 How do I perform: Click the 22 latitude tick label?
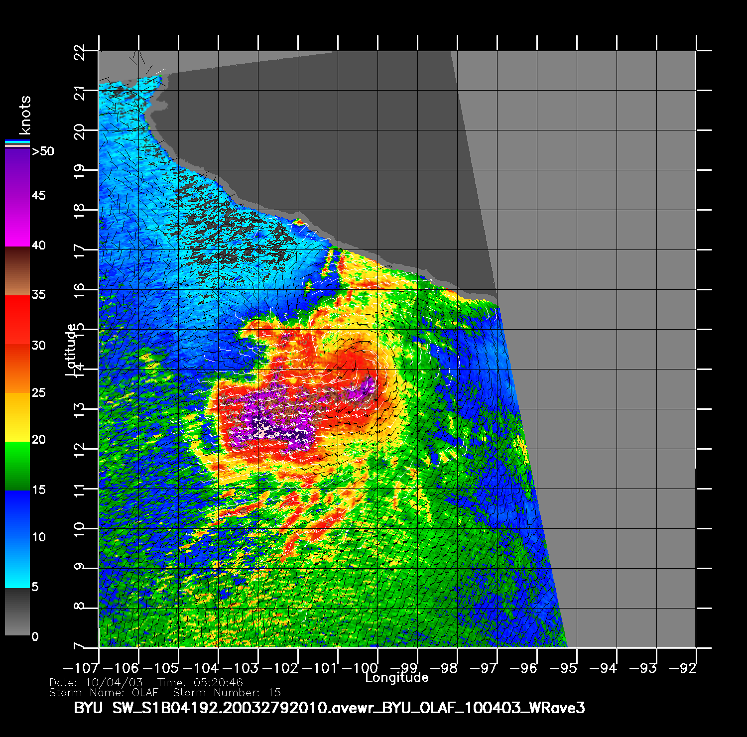pyautogui.click(x=80, y=51)
